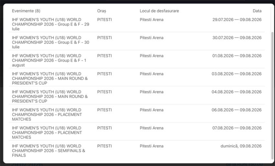This screenshot has width=275, height=166.
Task: Click the 30.07.2026 — 09.08.2026 date
Action: click(237, 38)
